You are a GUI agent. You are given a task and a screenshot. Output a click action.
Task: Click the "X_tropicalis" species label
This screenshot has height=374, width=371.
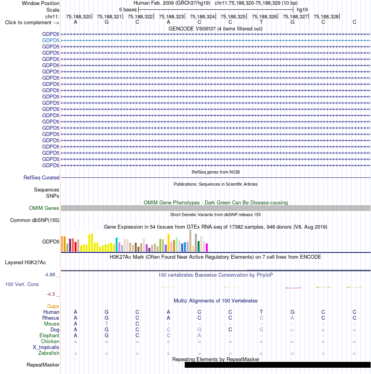(x=46, y=347)
